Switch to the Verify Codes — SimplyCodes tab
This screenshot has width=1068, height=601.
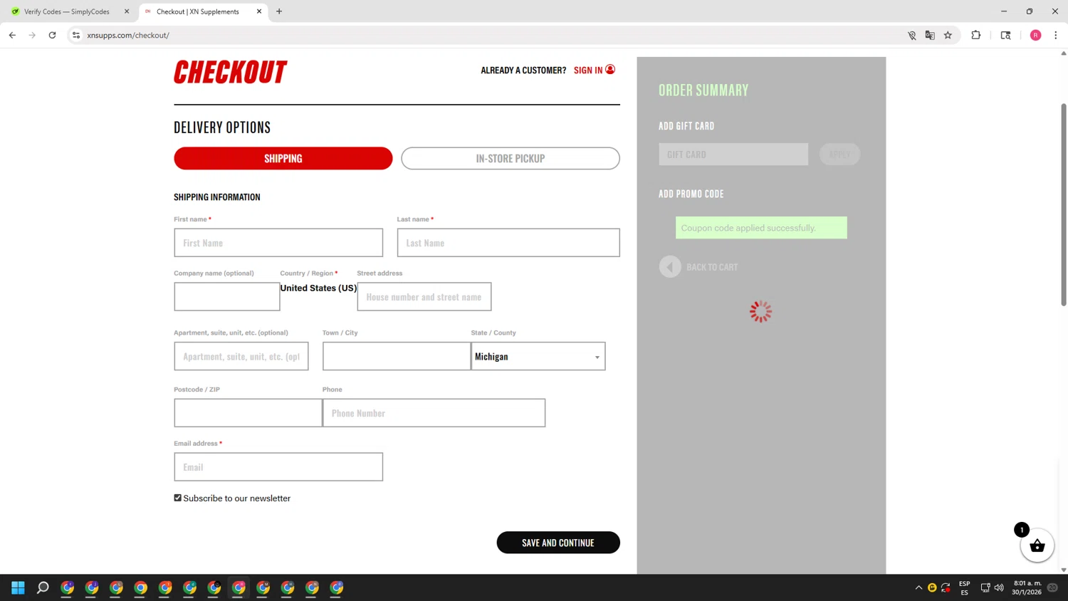coord(67,11)
